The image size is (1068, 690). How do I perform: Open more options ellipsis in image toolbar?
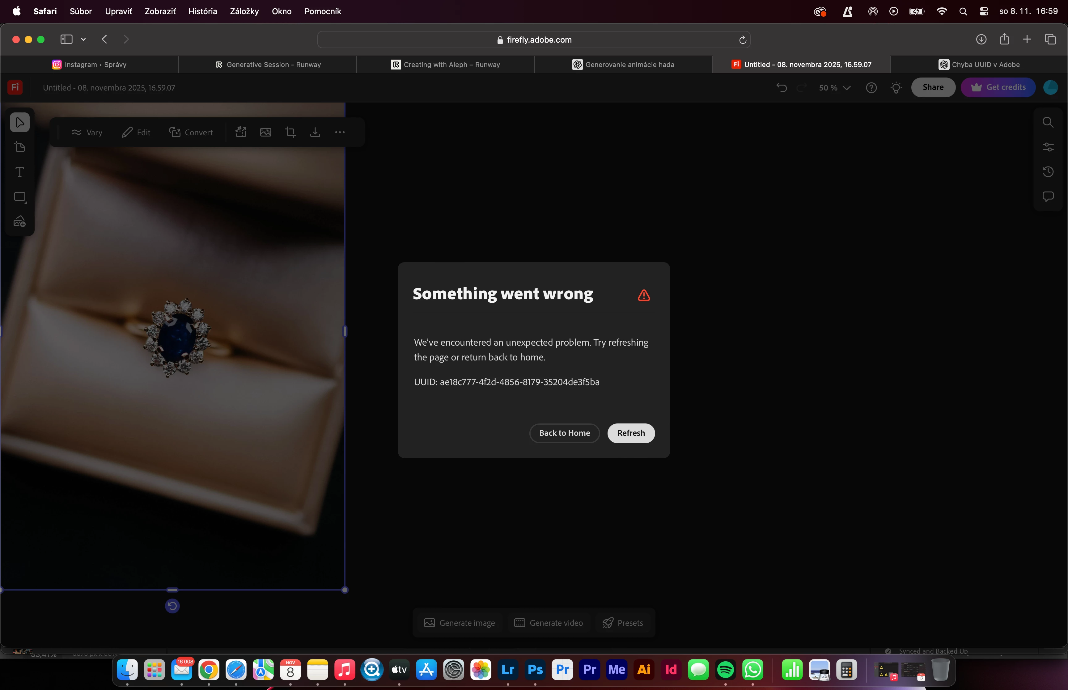[x=340, y=132]
